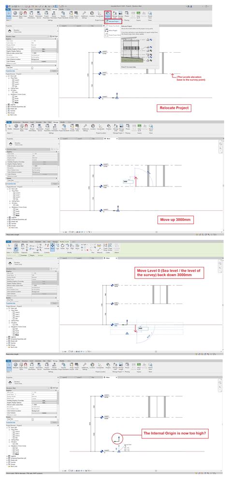This screenshot has height=479, width=229.
Task: Select Level 2 head in top screenshot canvas
Action: coord(101,52)
